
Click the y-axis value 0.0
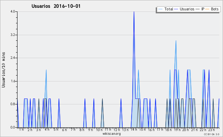point(13,127)
